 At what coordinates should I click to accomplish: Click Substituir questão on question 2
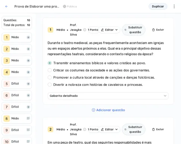pos(133,129)
